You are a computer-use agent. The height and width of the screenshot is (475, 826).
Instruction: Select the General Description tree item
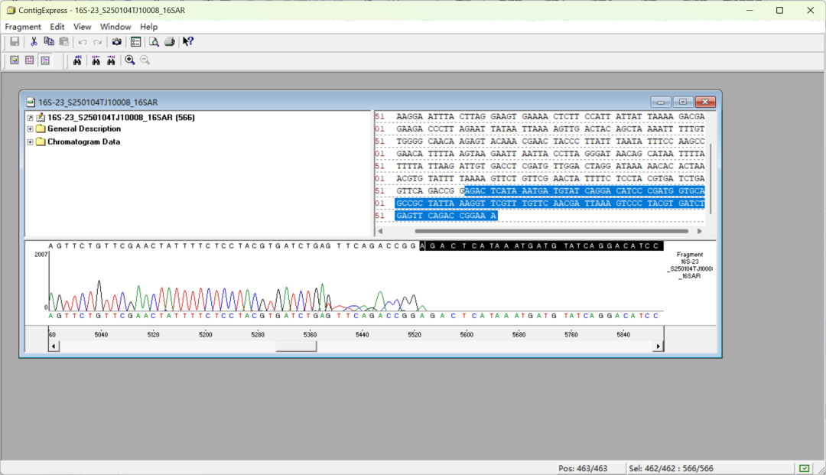point(84,129)
